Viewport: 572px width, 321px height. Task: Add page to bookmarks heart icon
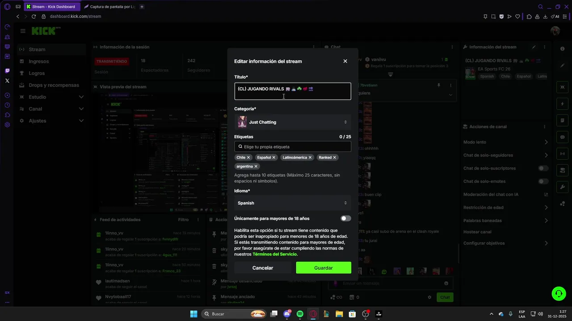pyautogui.click(x=517, y=16)
